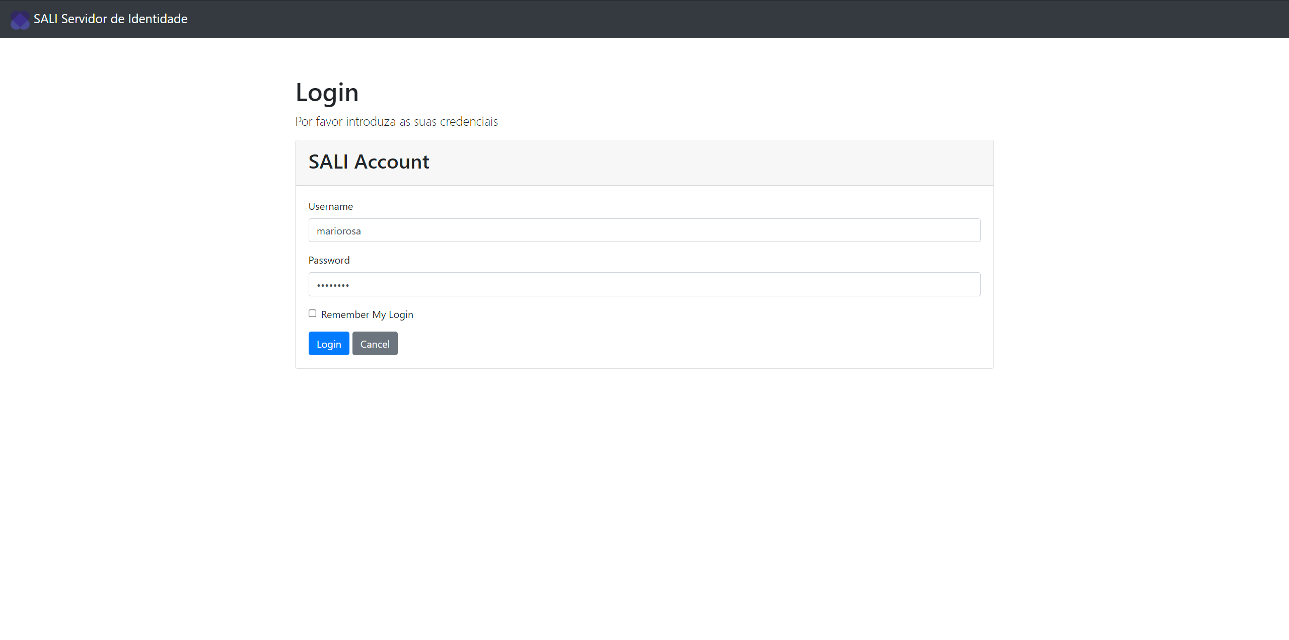Click the word Identidade in the navbar
The height and width of the screenshot is (640, 1289).
click(158, 19)
